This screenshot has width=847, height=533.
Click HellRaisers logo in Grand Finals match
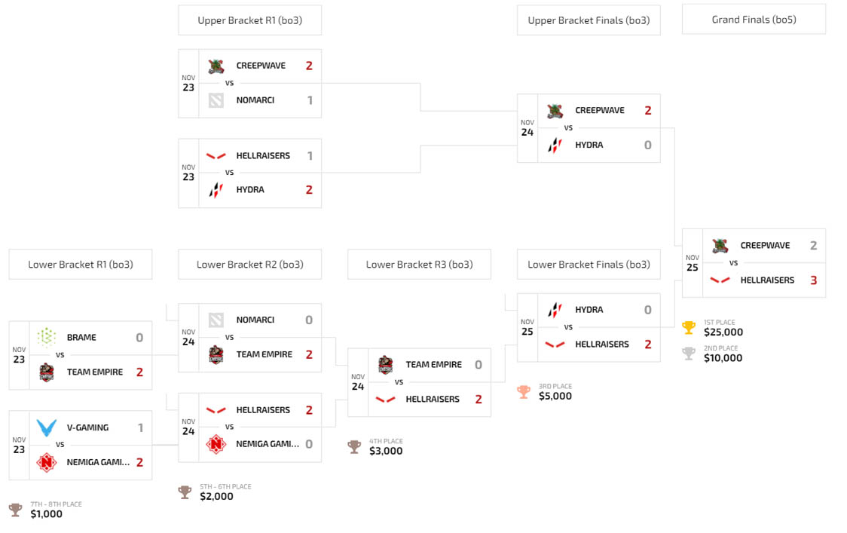720,280
